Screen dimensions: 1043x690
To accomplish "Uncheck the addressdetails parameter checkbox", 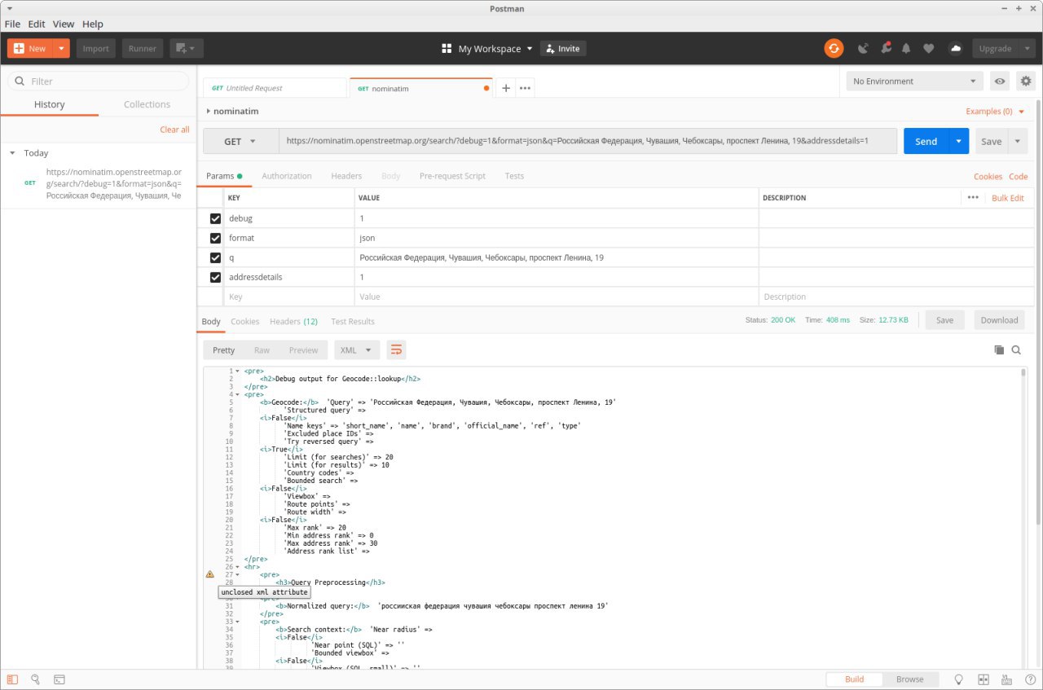I will pyautogui.click(x=215, y=277).
